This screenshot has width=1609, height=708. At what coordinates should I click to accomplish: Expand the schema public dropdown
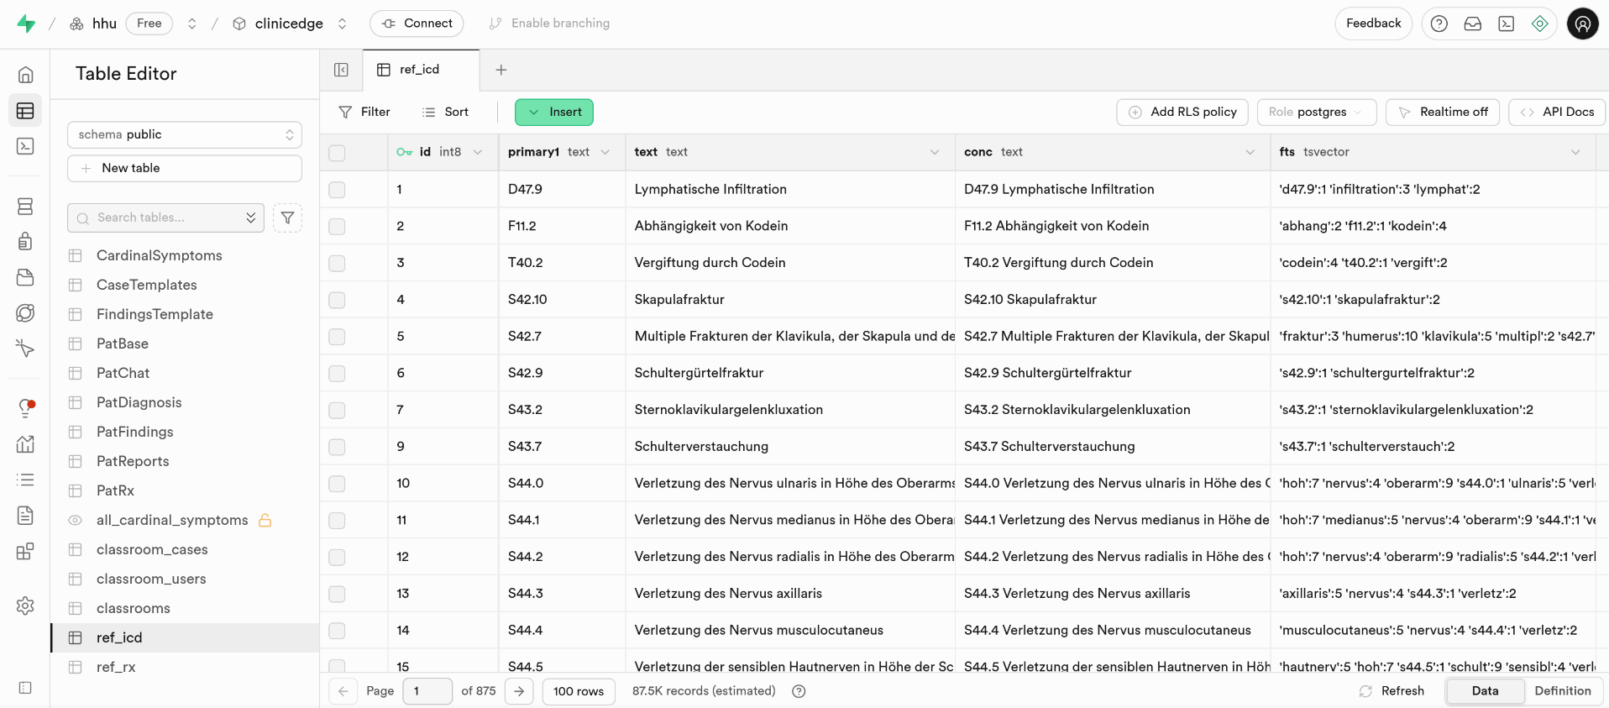click(x=185, y=134)
